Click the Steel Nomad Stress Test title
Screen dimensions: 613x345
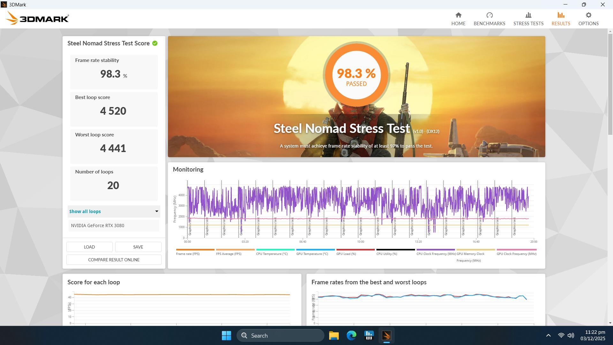(342, 128)
